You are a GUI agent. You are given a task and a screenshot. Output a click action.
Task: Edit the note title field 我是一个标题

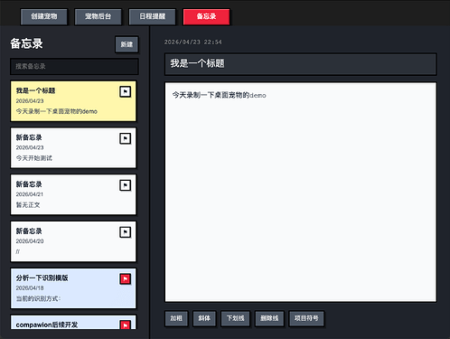[x=301, y=64]
